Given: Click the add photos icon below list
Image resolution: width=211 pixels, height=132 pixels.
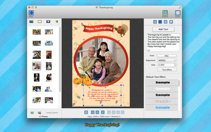Looking at the screenshot, I should tap(32, 113).
